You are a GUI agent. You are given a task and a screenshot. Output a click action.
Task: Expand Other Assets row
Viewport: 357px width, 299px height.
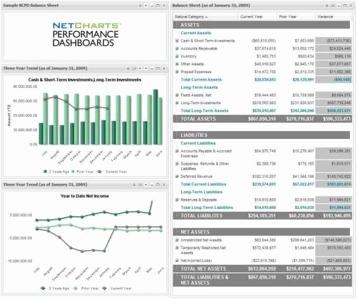click(x=176, y=64)
